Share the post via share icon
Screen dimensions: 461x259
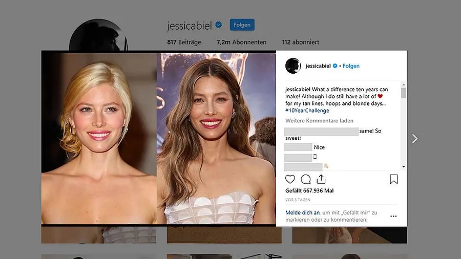pyautogui.click(x=321, y=179)
